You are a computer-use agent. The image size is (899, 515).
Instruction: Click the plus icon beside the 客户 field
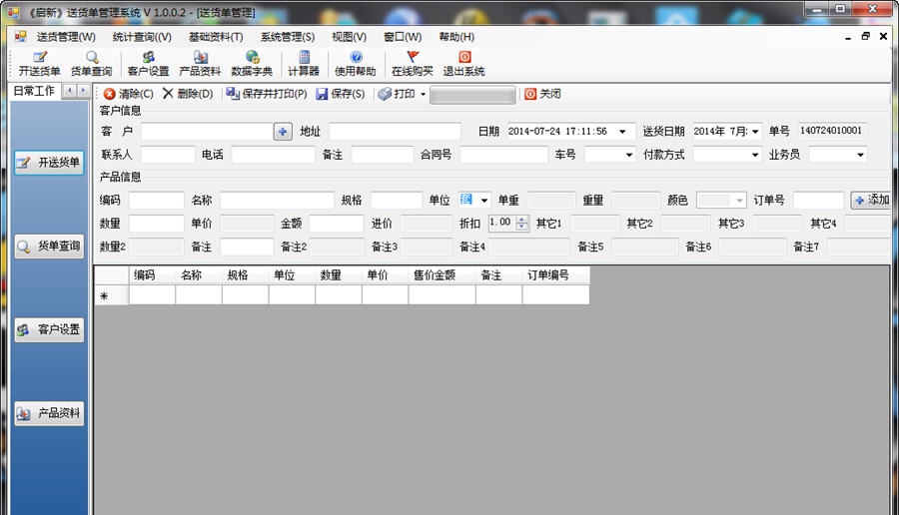click(x=283, y=131)
